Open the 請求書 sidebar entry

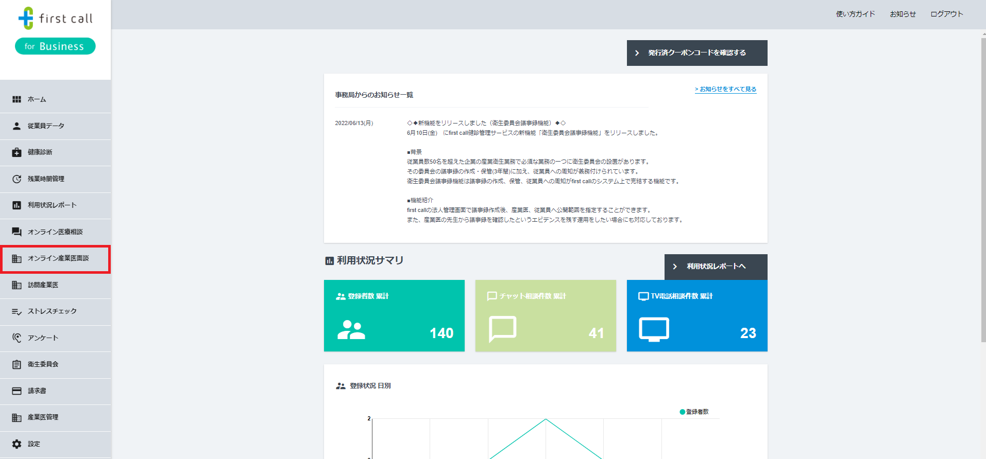(x=37, y=391)
